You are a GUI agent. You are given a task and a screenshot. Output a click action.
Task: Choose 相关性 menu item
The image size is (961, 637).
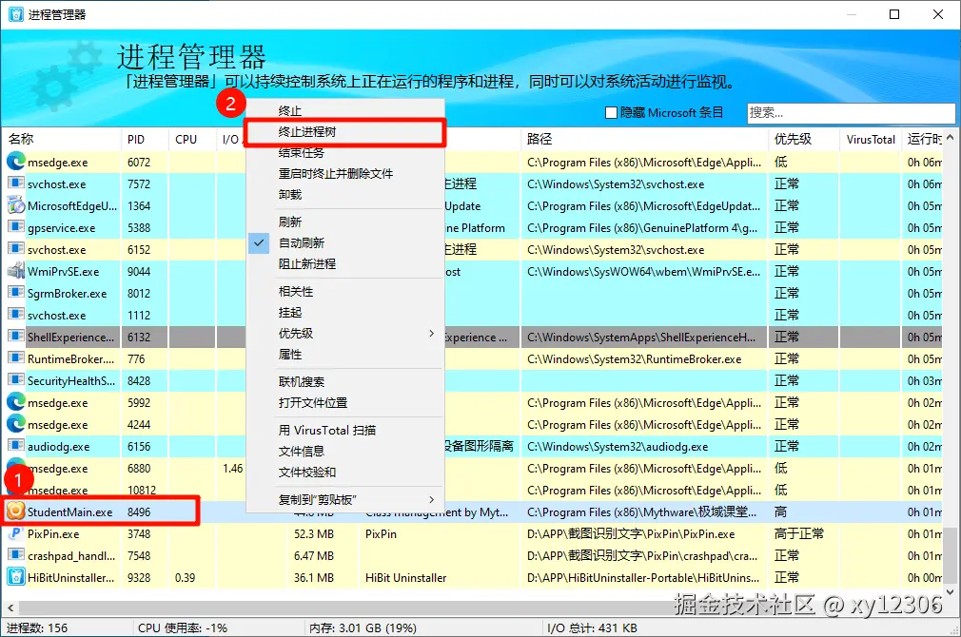[x=345, y=292]
